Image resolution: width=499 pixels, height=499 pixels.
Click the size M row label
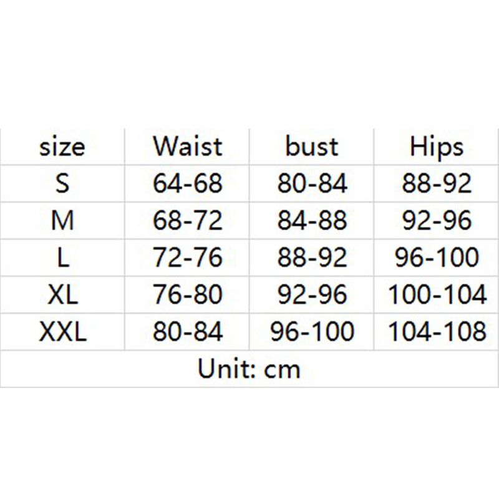[62, 221]
